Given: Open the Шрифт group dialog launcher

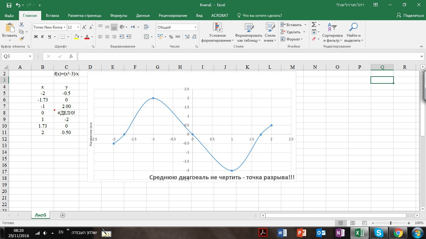Looking at the screenshot, I should 93,46.
